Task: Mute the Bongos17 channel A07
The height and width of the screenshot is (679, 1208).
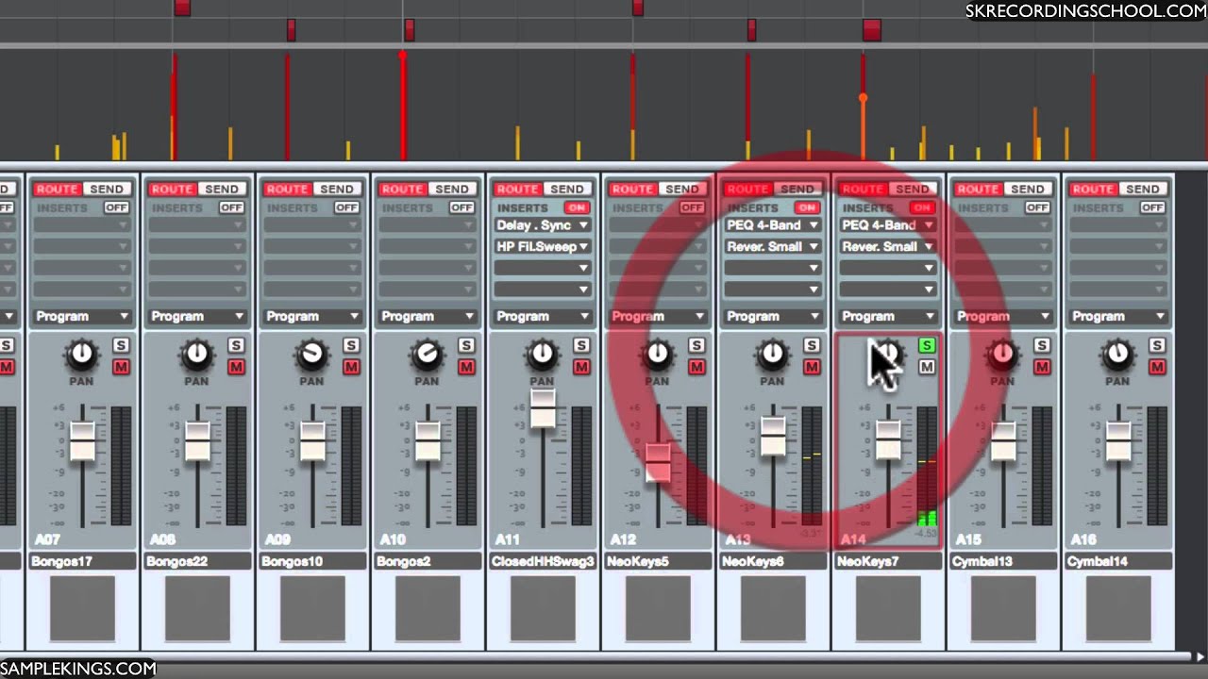Action: [x=121, y=367]
